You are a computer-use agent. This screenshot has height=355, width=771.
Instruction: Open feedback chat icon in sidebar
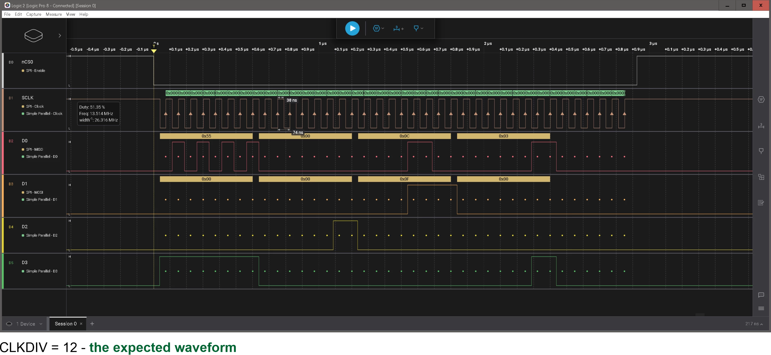click(x=761, y=295)
